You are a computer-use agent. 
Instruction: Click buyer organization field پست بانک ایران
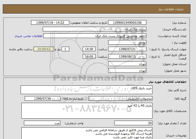point(94,29)
